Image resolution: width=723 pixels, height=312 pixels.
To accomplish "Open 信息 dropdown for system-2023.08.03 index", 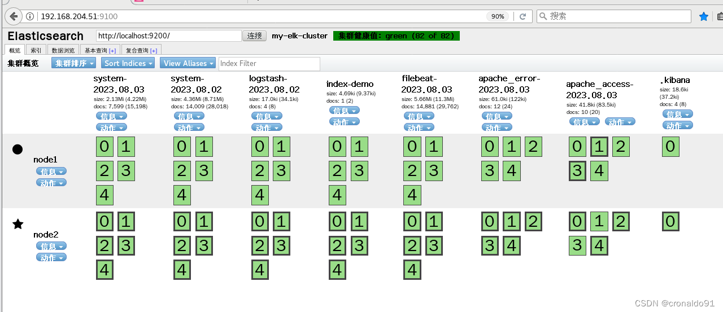I will click(111, 116).
